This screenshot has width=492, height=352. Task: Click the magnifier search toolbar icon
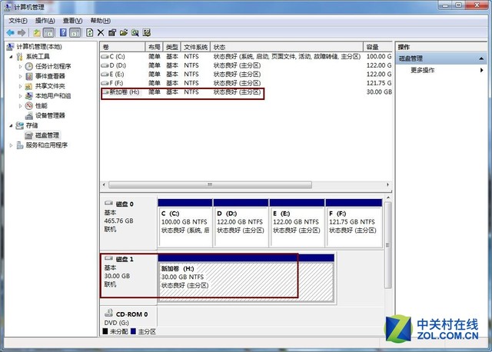[x=135, y=33]
